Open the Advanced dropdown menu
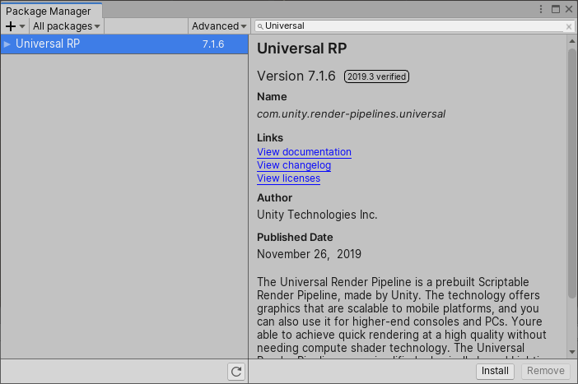 point(218,26)
